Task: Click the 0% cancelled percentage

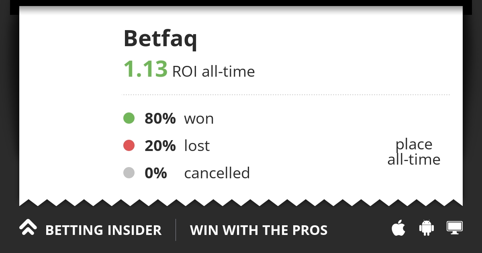Action: click(156, 173)
